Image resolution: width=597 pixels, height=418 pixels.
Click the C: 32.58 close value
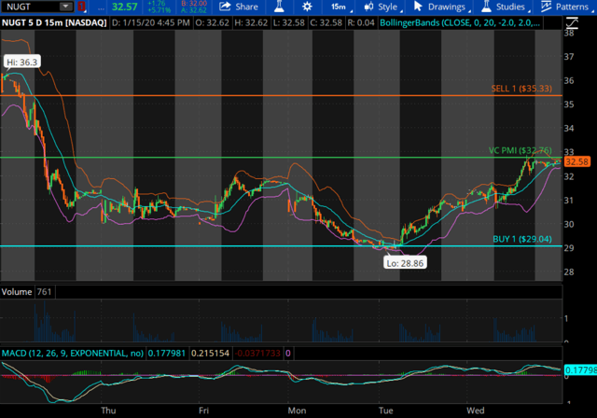[x=326, y=22]
